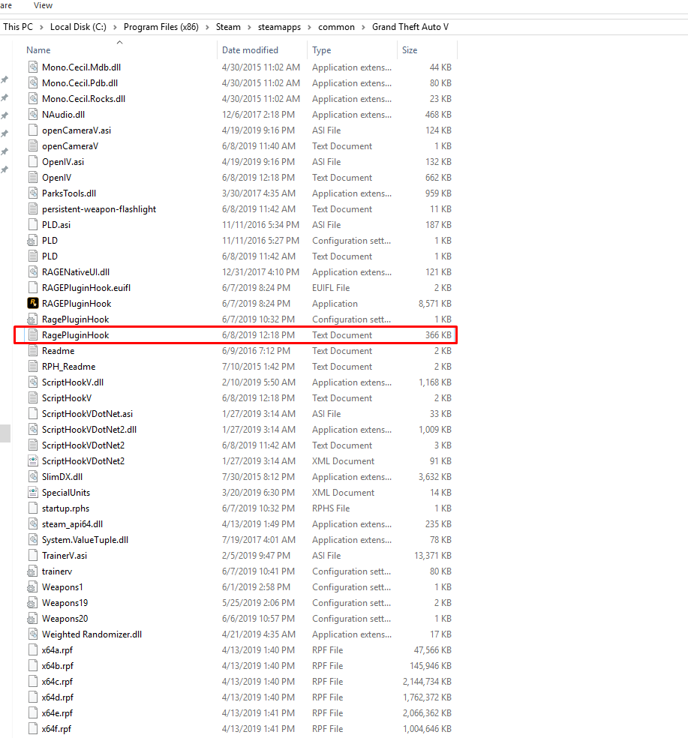
Task: Navigate to This PC in address bar
Action: pyautogui.click(x=18, y=27)
